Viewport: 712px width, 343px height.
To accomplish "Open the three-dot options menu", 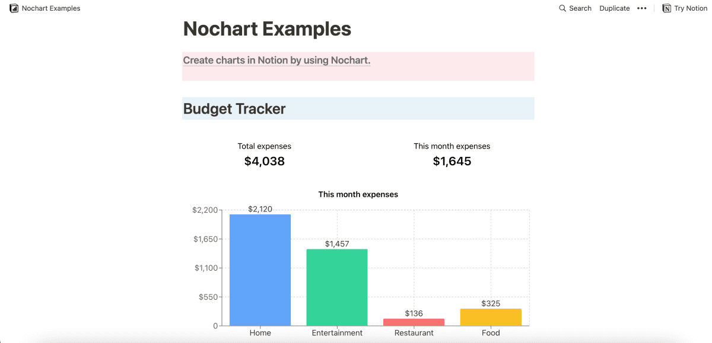I will coord(641,8).
